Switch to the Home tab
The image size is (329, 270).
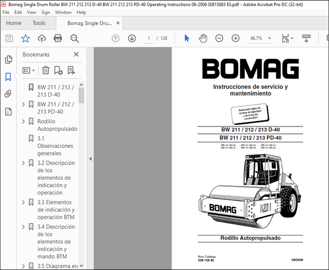point(14,23)
